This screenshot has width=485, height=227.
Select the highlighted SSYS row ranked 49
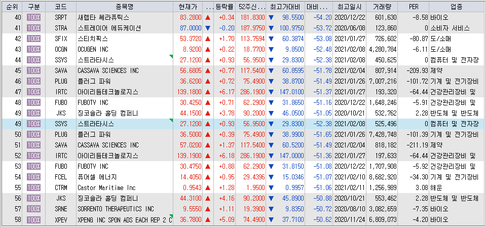pyautogui.click(x=242, y=124)
